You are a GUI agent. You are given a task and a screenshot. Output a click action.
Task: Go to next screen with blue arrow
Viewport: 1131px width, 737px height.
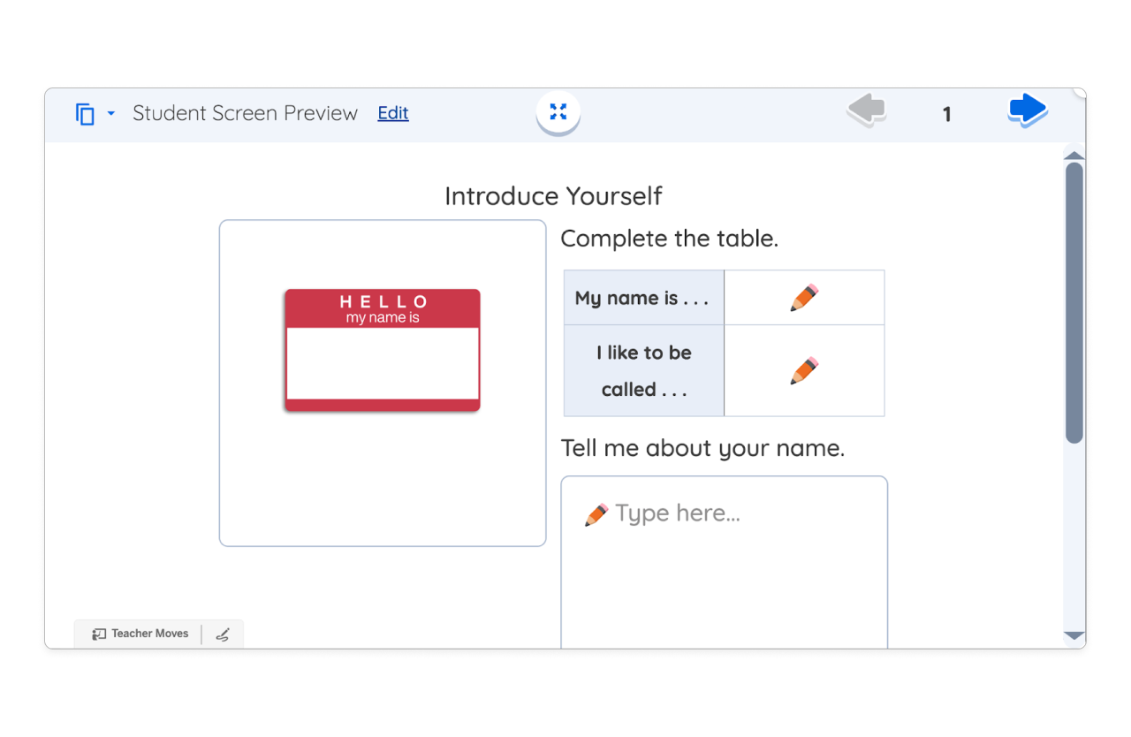pyautogui.click(x=1027, y=110)
